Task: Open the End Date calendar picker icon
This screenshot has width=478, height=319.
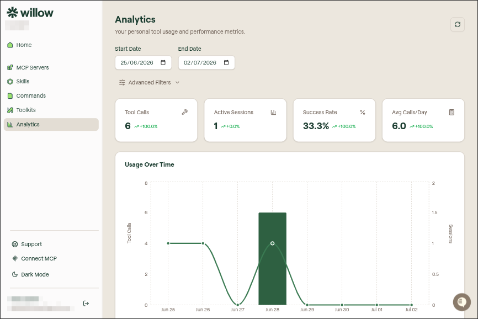Action: click(x=226, y=62)
